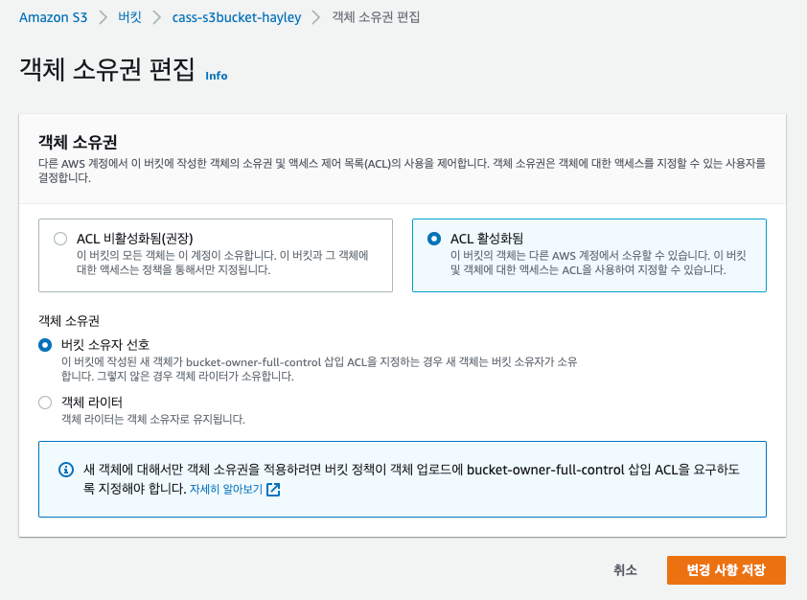Click external link icon after 자세히 알아보기
The image size is (807, 600).
point(273,490)
